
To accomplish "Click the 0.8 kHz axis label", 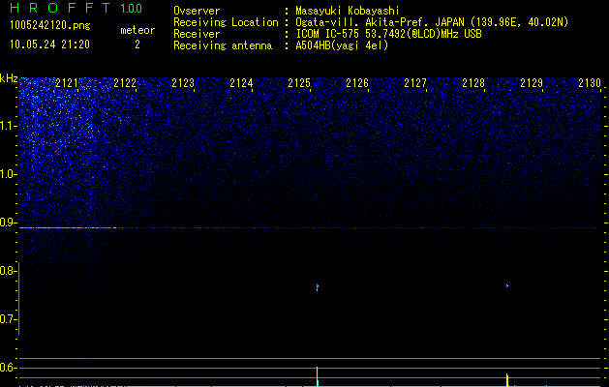I will tap(8, 271).
